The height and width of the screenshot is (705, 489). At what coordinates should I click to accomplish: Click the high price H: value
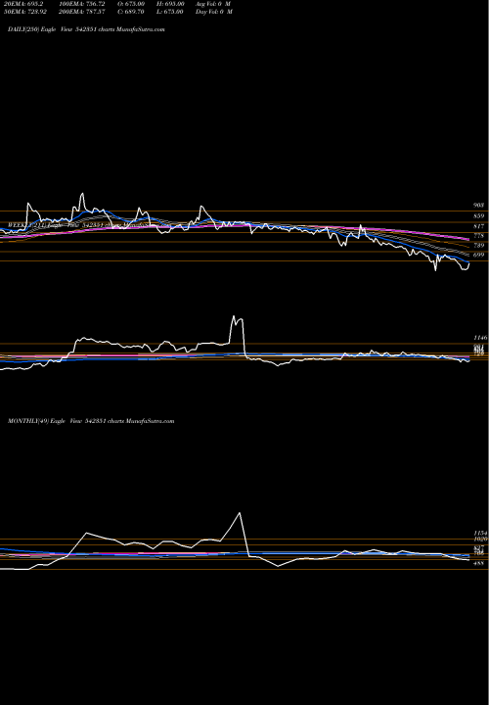point(170,4)
